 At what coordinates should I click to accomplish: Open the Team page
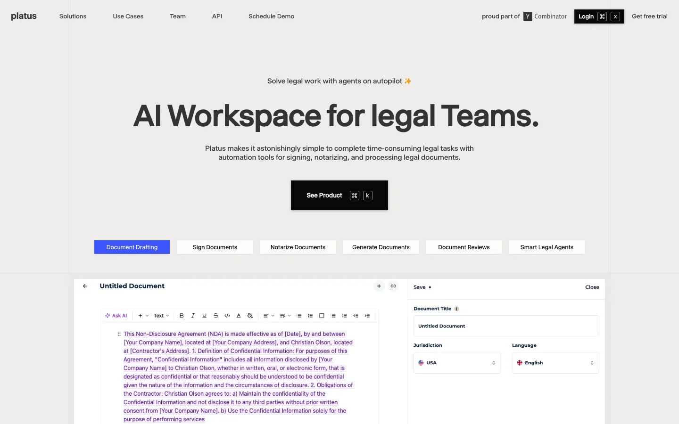tap(178, 16)
